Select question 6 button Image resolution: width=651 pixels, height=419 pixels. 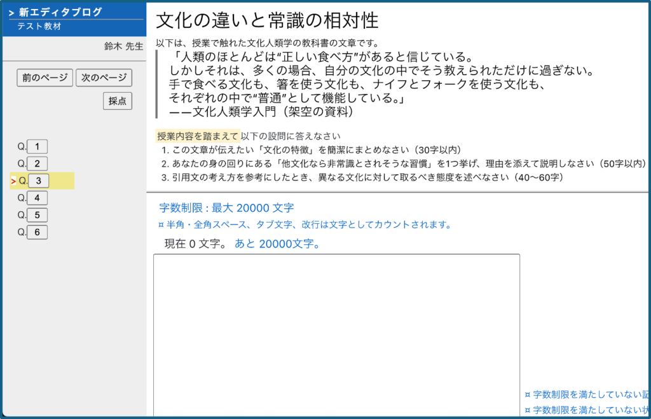(38, 232)
